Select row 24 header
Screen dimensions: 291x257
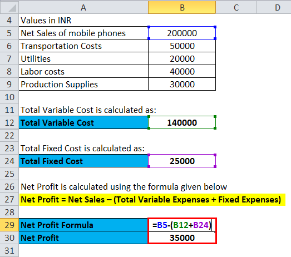click(x=9, y=161)
